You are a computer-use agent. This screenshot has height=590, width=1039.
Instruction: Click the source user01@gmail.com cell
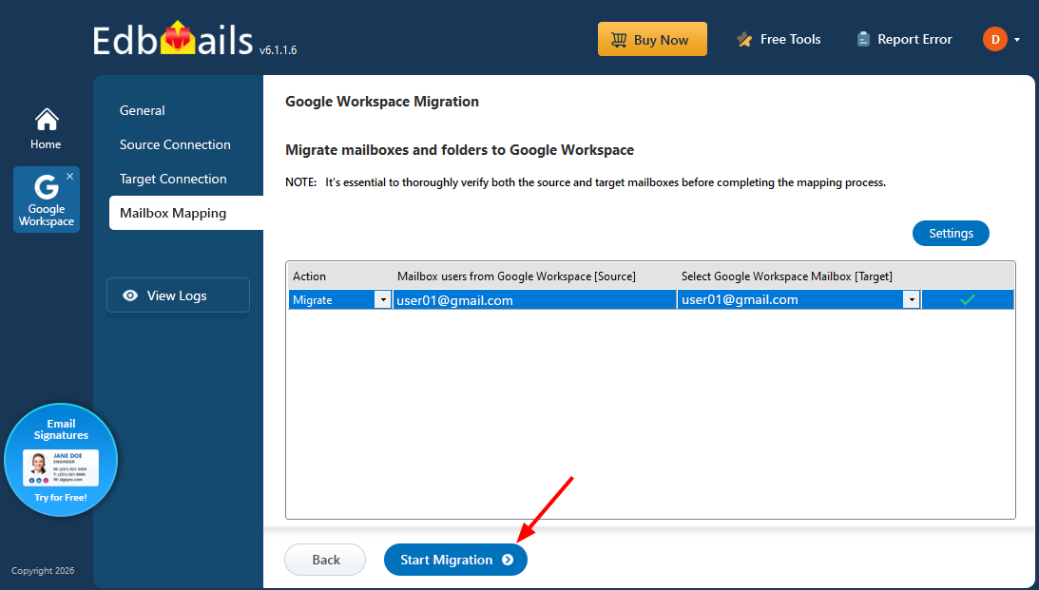pyautogui.click(x=534, y=300)
